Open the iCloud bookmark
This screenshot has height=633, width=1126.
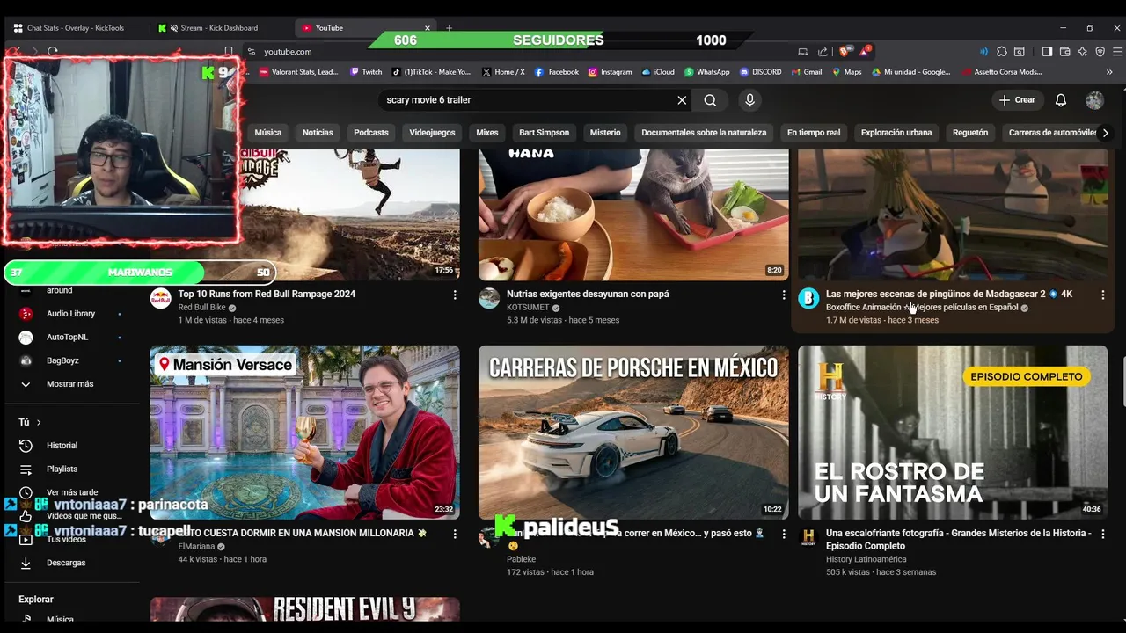658,72
